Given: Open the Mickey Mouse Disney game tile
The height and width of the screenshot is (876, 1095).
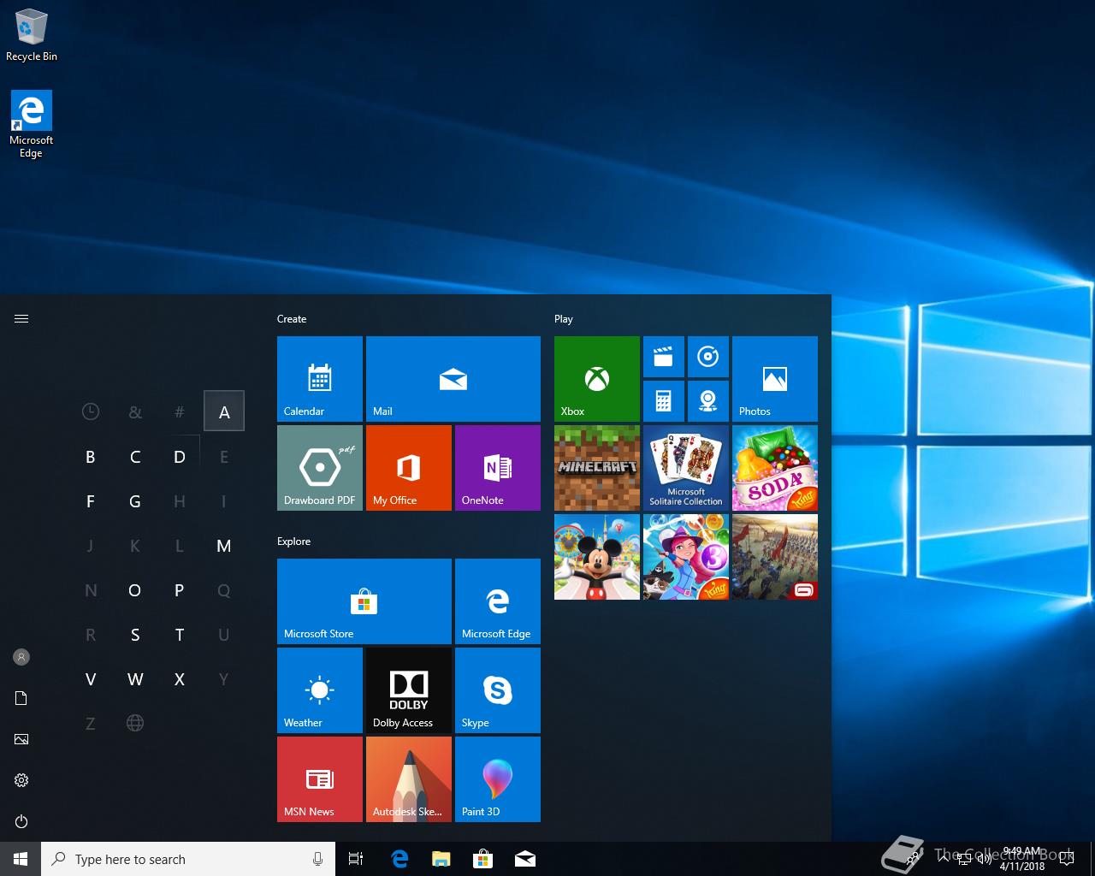Looking at the screenshot, I should 597,557.
